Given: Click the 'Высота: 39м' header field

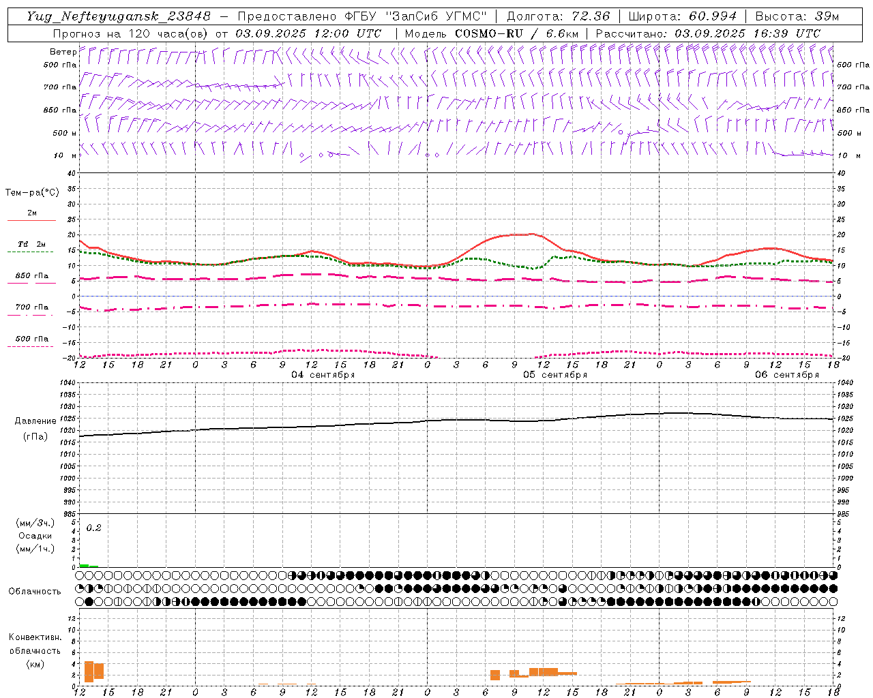Looking at the screenshot, I should pos(797,16).
